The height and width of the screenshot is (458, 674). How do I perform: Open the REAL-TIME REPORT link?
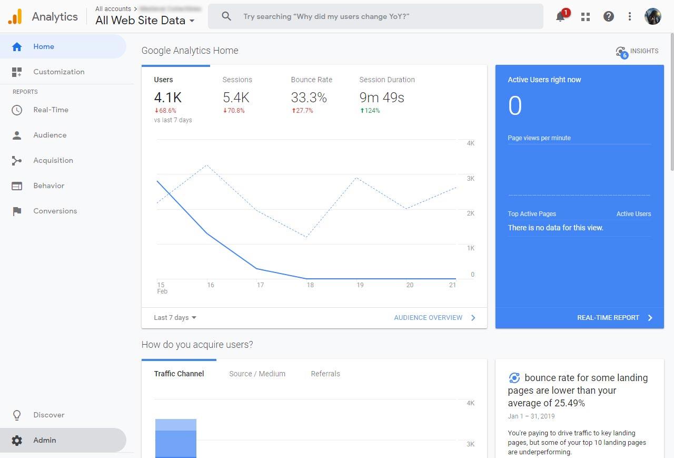(608, 318)
